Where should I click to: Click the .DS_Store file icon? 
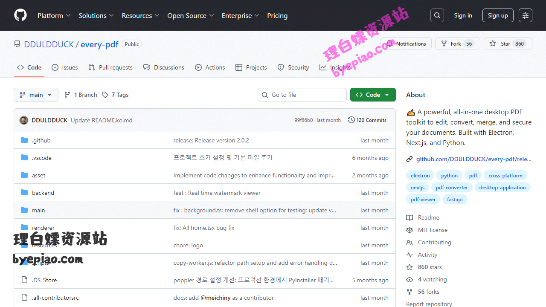point(24,280)
